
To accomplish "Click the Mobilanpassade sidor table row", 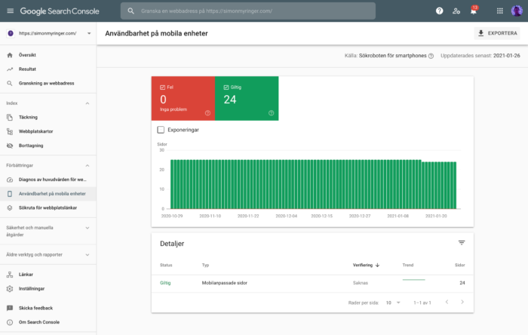I will click(x=312, y=283).
